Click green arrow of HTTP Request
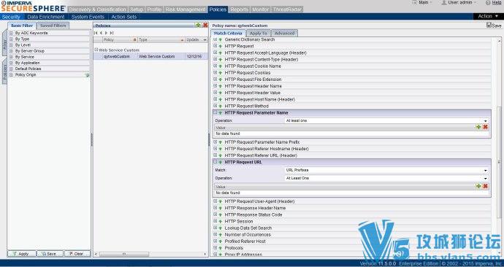Viewport: 504px width, 267px height. coord(221,46)
